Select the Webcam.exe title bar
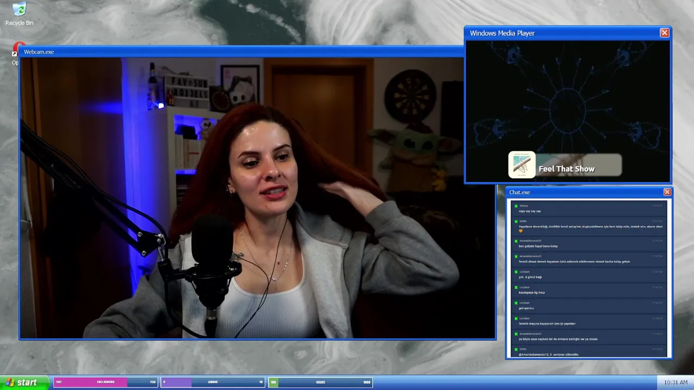694x390 pixels. [x=241, y=51]
